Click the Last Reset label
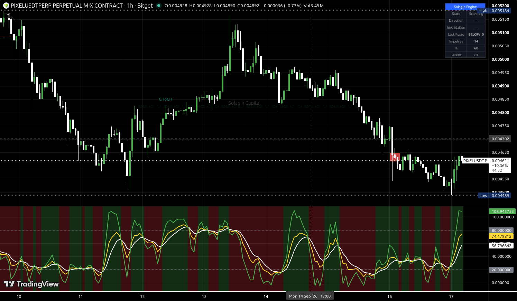This screenshot has width=517, height=301. [x=456, y=35]
